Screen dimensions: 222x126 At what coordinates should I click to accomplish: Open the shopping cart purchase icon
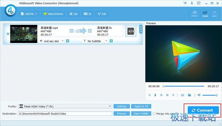(185, 3)
